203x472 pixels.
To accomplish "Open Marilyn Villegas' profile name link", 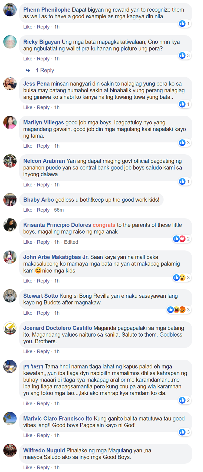I will pyautogui.click(x=44, y=122).
